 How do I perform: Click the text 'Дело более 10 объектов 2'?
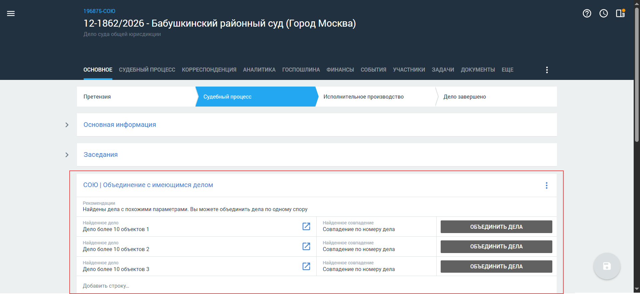click(x=116, y=249)
